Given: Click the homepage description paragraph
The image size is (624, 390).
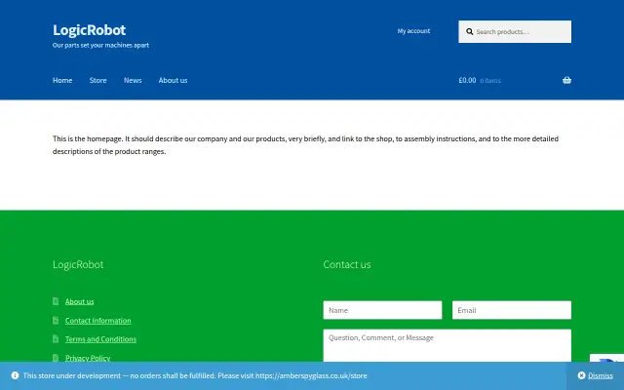Looking at the screenshot, I should pos(305,145).
